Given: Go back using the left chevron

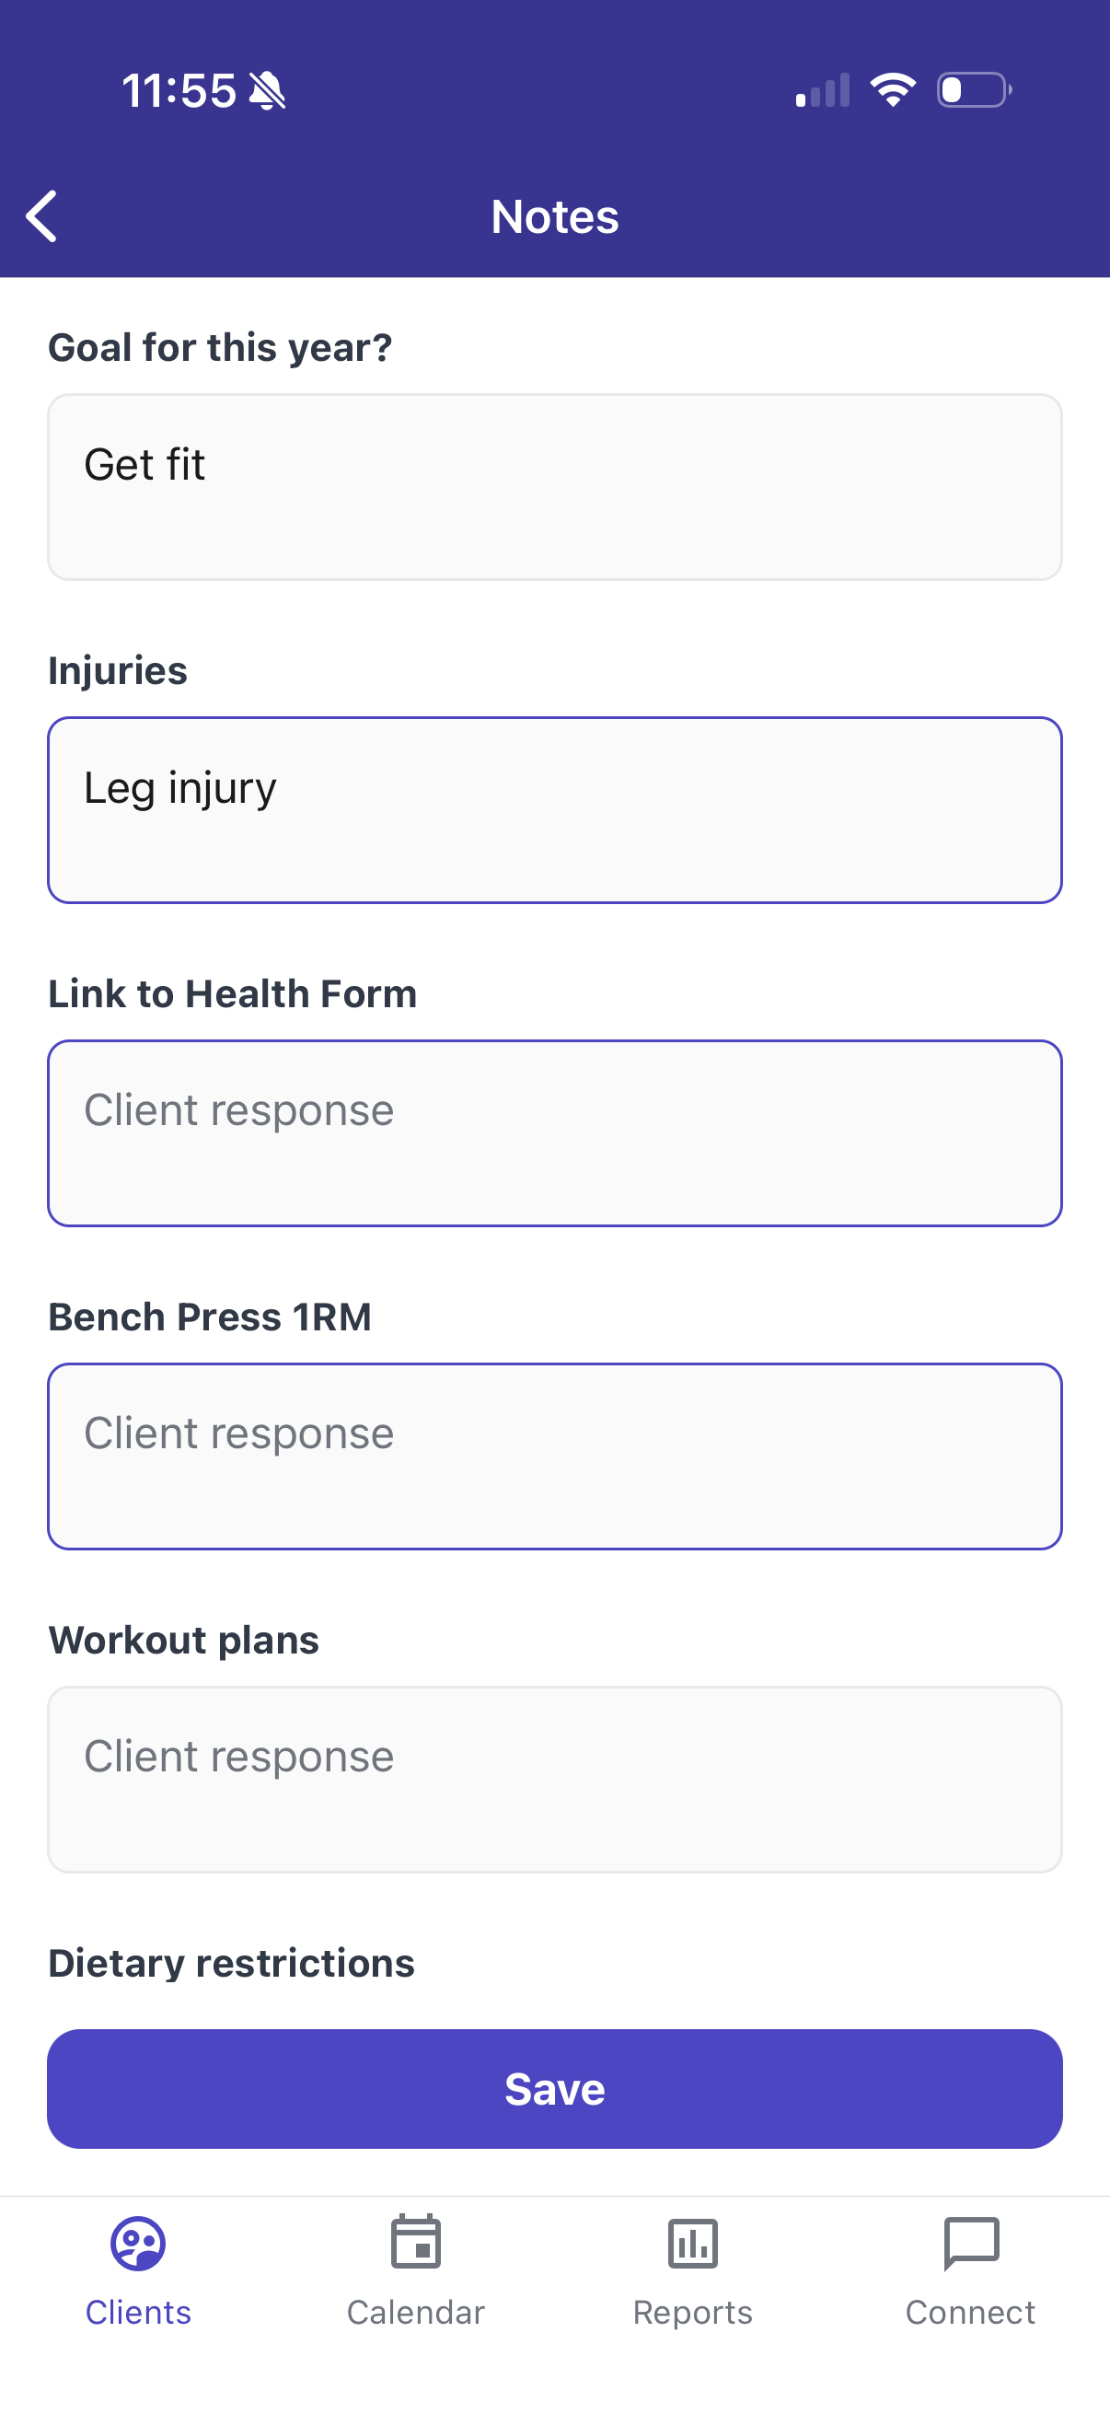Looking at the screenshot, I should [x=41, y=216].
